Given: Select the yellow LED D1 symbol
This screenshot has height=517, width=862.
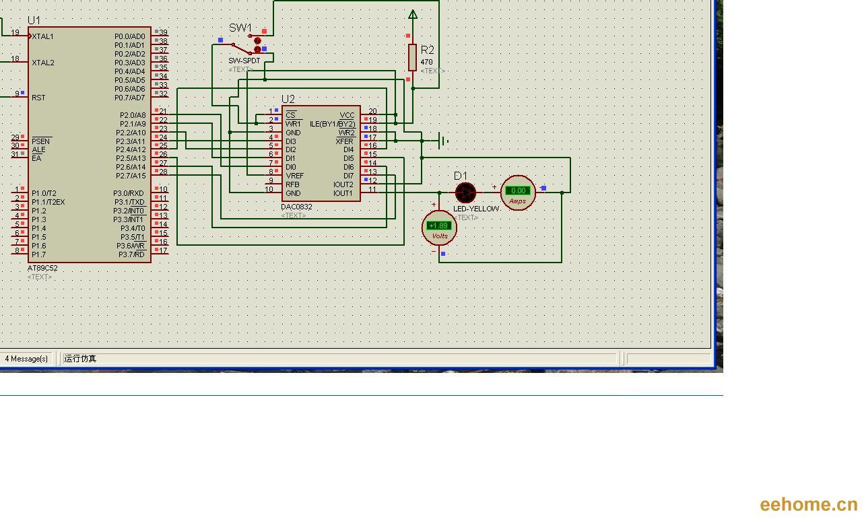Looking at the screenshot, I should 465,193.
